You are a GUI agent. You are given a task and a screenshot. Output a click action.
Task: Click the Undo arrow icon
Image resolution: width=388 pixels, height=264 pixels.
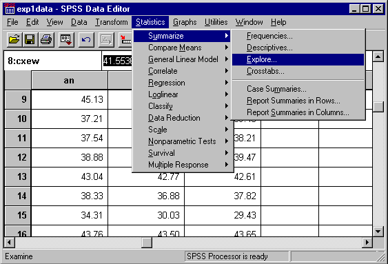click(x=86, y=39)
